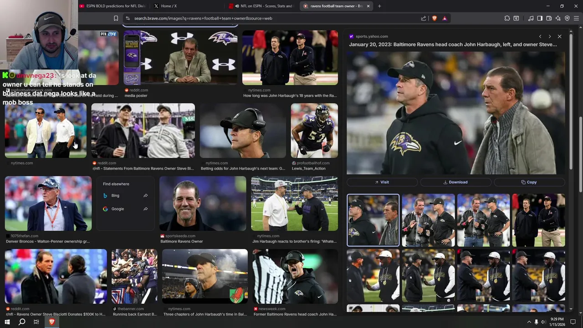583x328 pixels.
Task: Close the image preview panel
Action: (560, 36)
